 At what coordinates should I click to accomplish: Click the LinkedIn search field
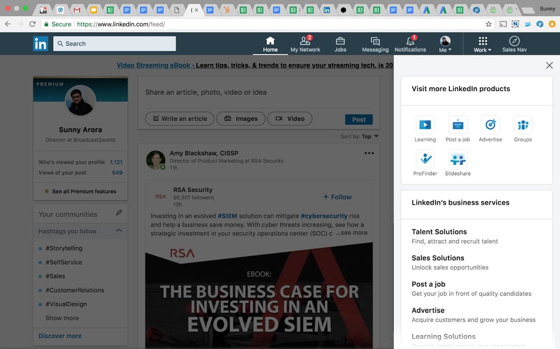click(x=114, y=44)
